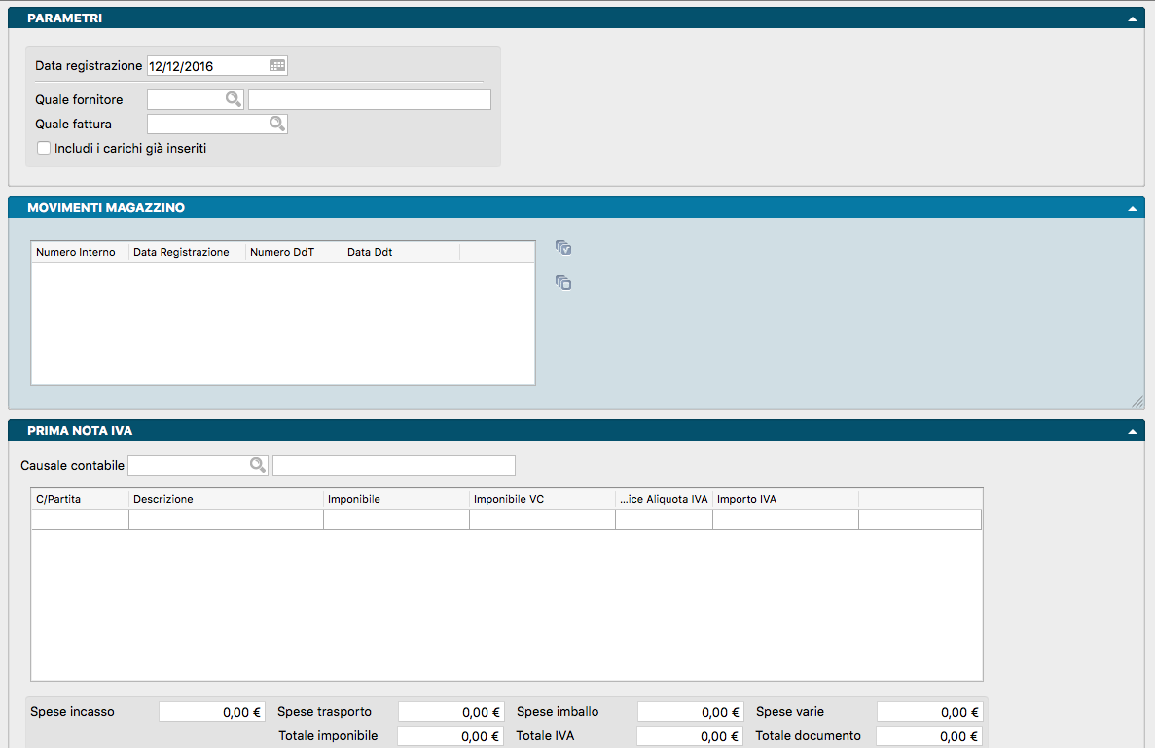Click the Causale contabile lookup magnifier
Screen dimensions: 1155x748
[258, 465]
